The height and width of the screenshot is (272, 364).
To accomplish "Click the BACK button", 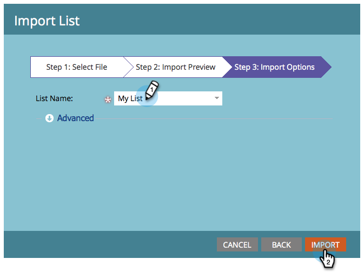I will pos(281,244).
